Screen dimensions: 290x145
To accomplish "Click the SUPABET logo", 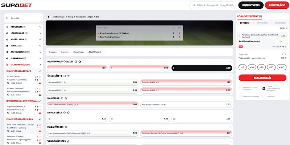I will click(16, 5).
